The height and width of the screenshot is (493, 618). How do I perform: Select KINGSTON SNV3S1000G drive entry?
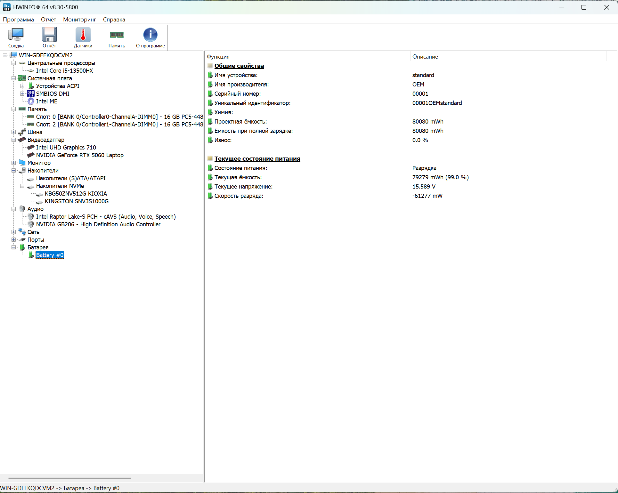(x=77, y=201)
